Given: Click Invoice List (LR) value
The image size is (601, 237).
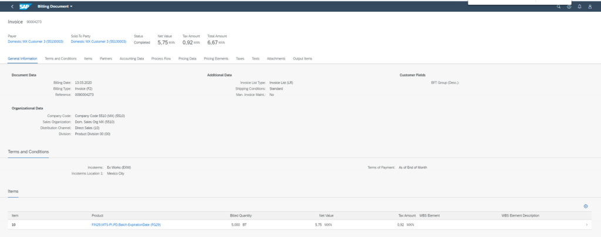Looking at the screenshot, I should [281, 83].
